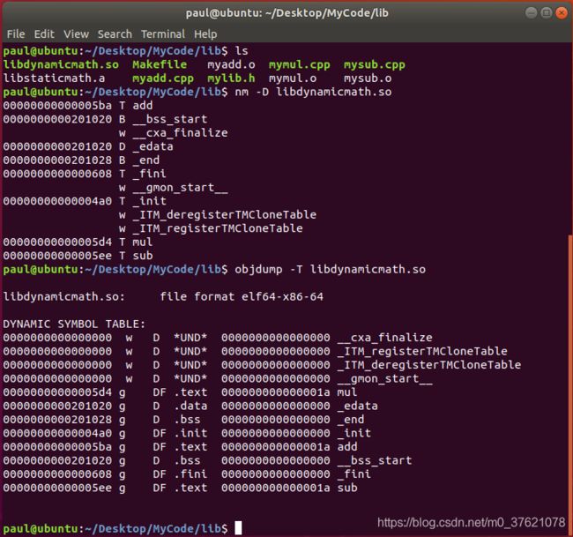Viewport: 573px width, 537px height.
Task: Open the View menu
Action: [x=76, y=34]
